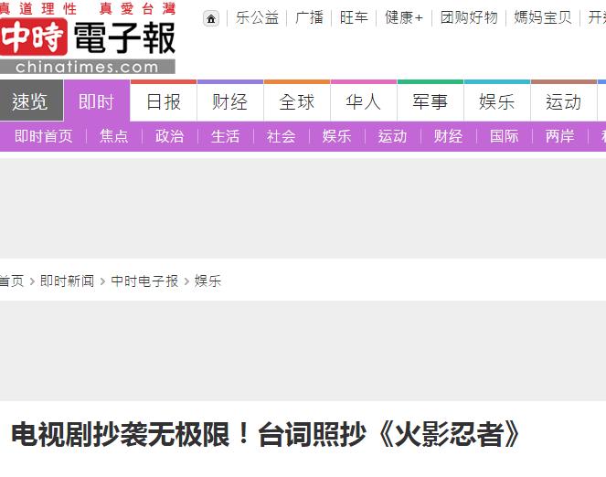This screenshot has height=477, width=606.
Task: Click 首页 in the breadcrumb
Action: pos(12,281)
